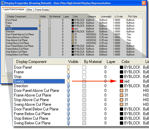
Task: Check By Material for Swing Below Cut Plane, magnified
Action: tap(84, 123)
